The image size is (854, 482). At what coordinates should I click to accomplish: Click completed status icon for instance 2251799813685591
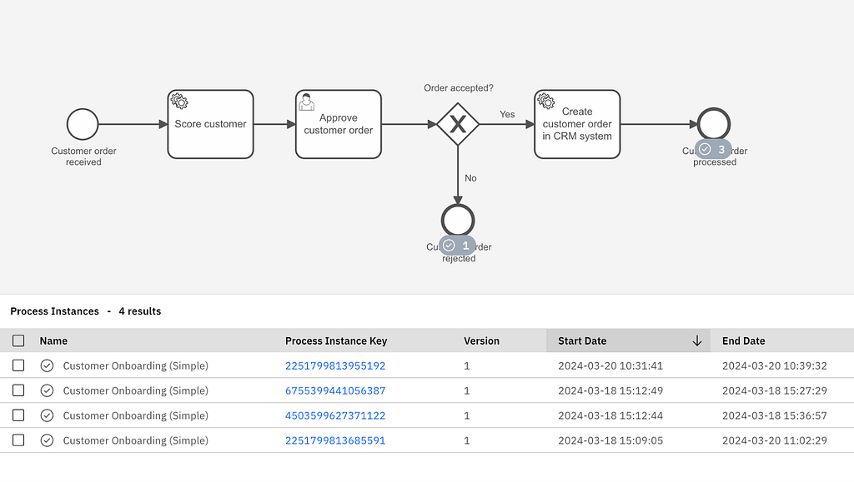47,440
